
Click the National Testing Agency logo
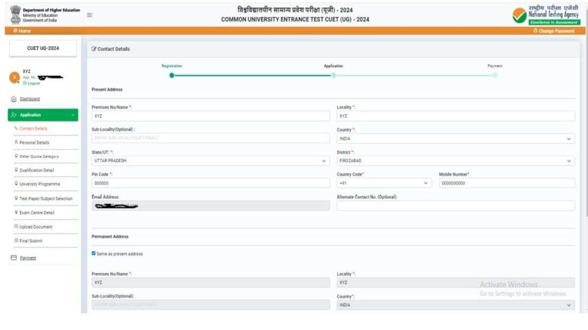point(546,15)
